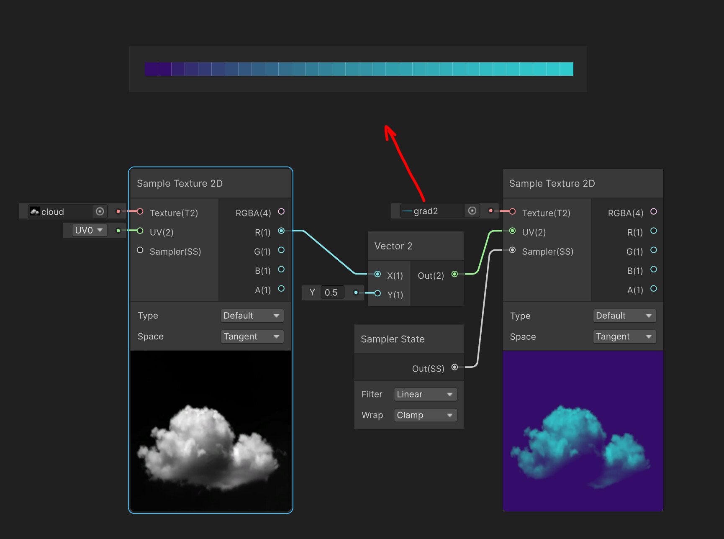Toggle the exposed dot beside the cloud property

tap(118, 211)
